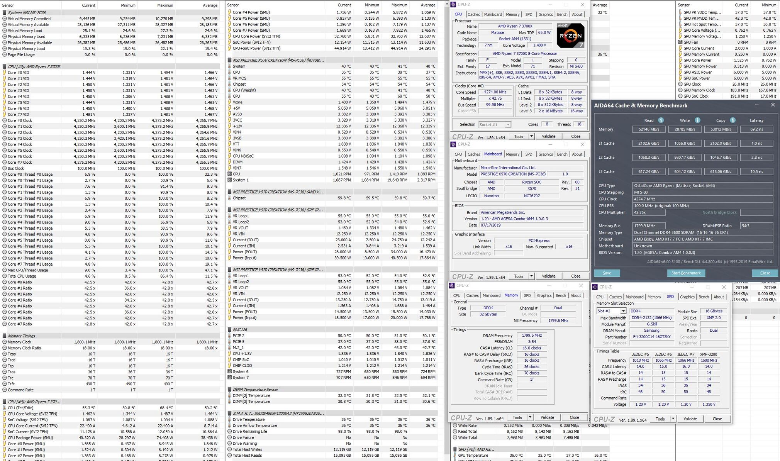This screenshot has width=780, height=461.
Task: Click the chip icon of the Memory Timings group
Action: click(5, 336)
